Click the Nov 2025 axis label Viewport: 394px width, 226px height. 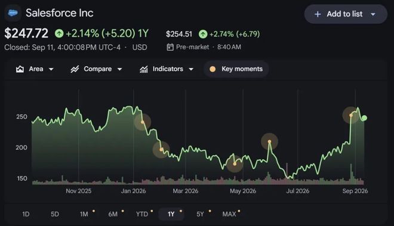point(79,191)
